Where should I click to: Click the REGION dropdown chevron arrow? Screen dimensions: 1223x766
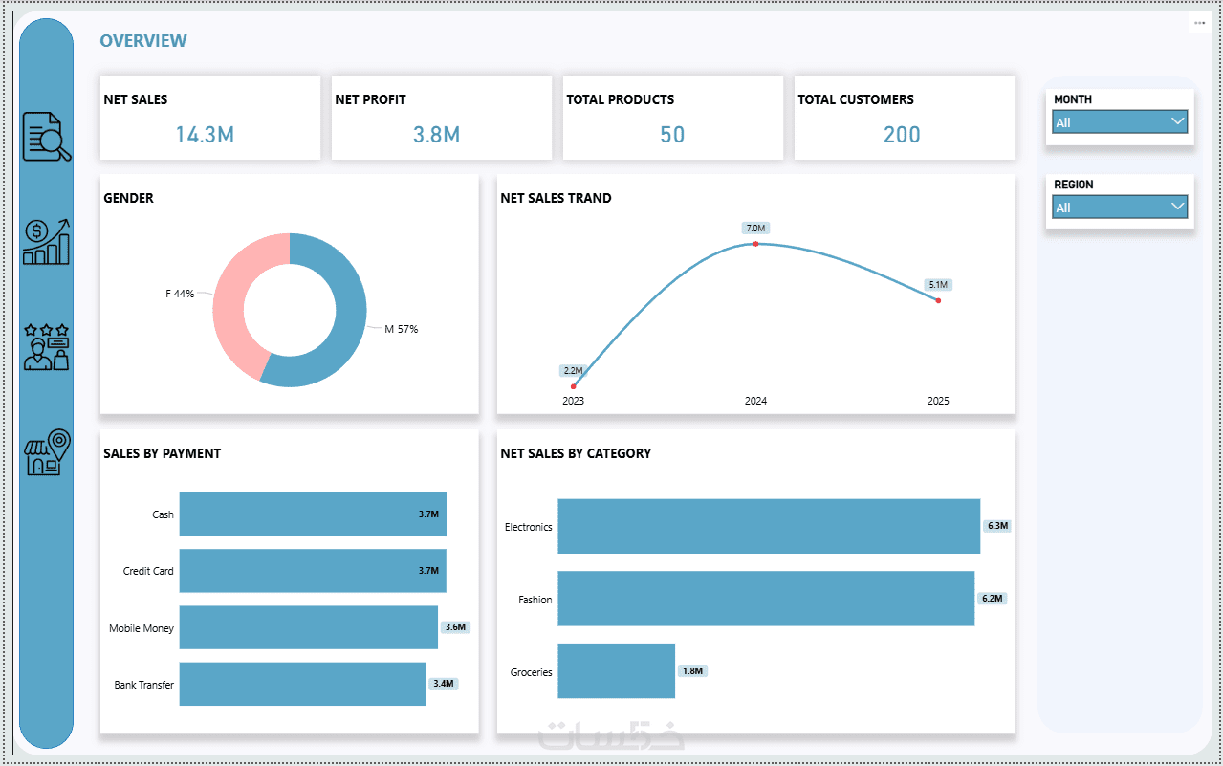(1177, 207)
